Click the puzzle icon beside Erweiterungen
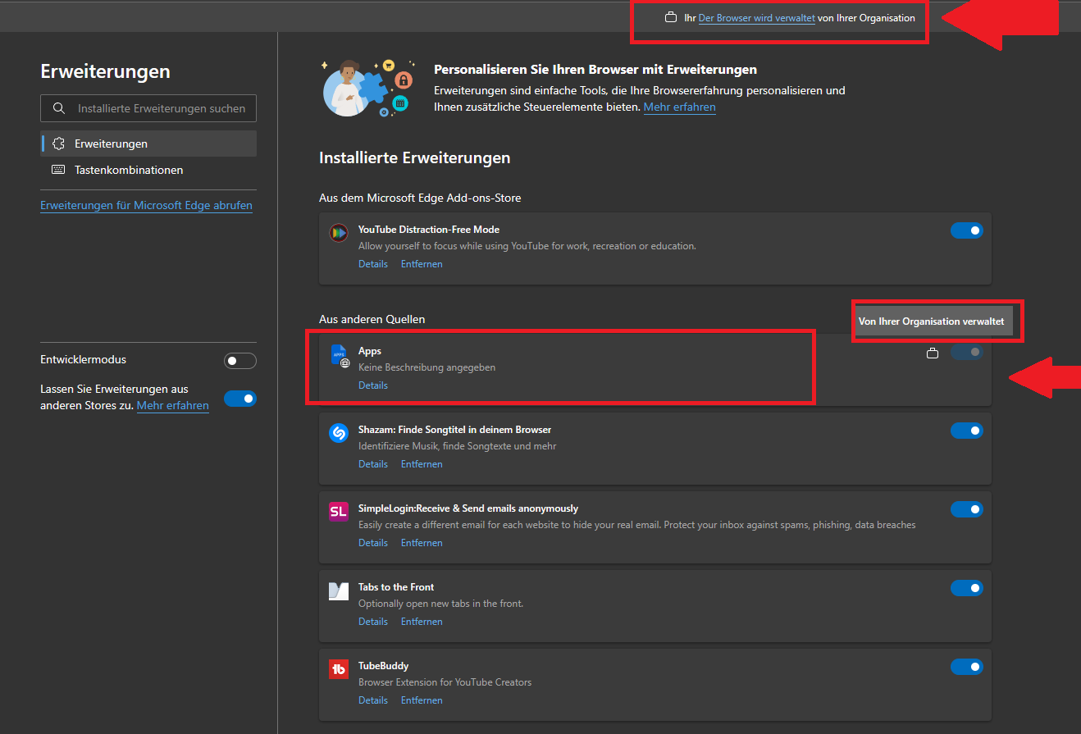 (58, 143)
